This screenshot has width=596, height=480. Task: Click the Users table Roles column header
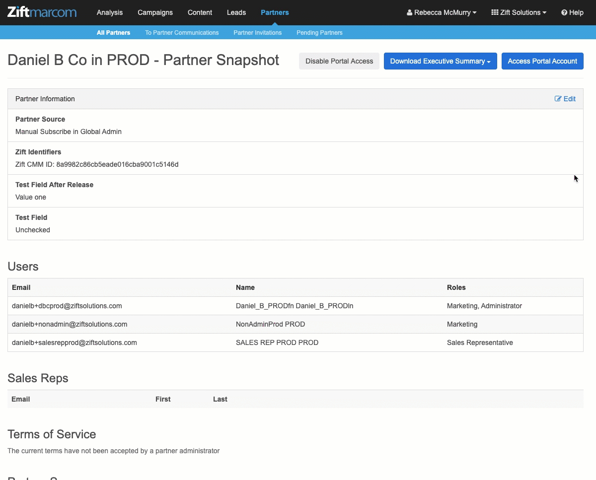[456, 287]
